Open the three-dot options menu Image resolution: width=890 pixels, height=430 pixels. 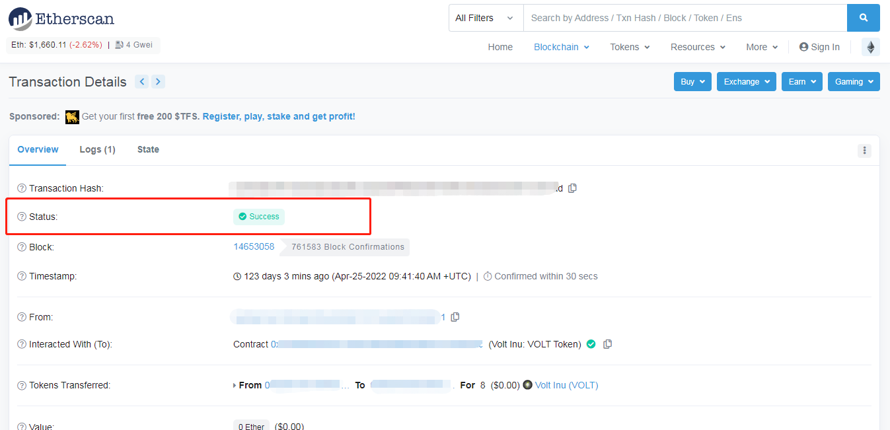pyautogui.click(x=864, y=151)
